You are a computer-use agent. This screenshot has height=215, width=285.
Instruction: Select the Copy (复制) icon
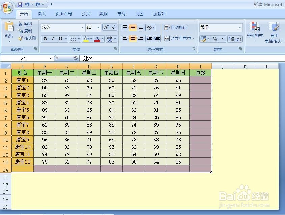[21, 31]
